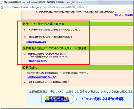Open the →32ビットモードの起動方法 link
134x109 pixels.
(x=123, y=15)
